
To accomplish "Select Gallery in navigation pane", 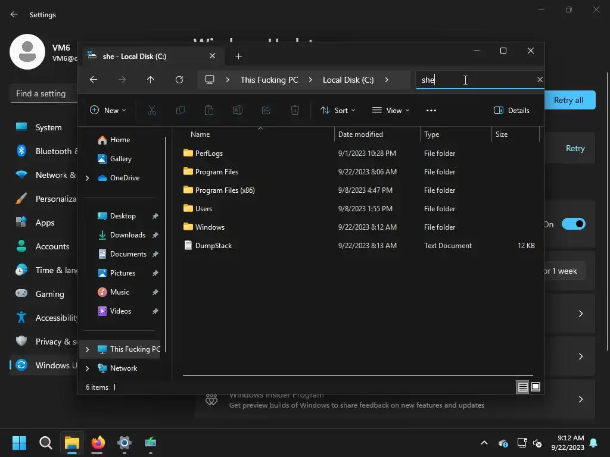I will pos(120,158).
